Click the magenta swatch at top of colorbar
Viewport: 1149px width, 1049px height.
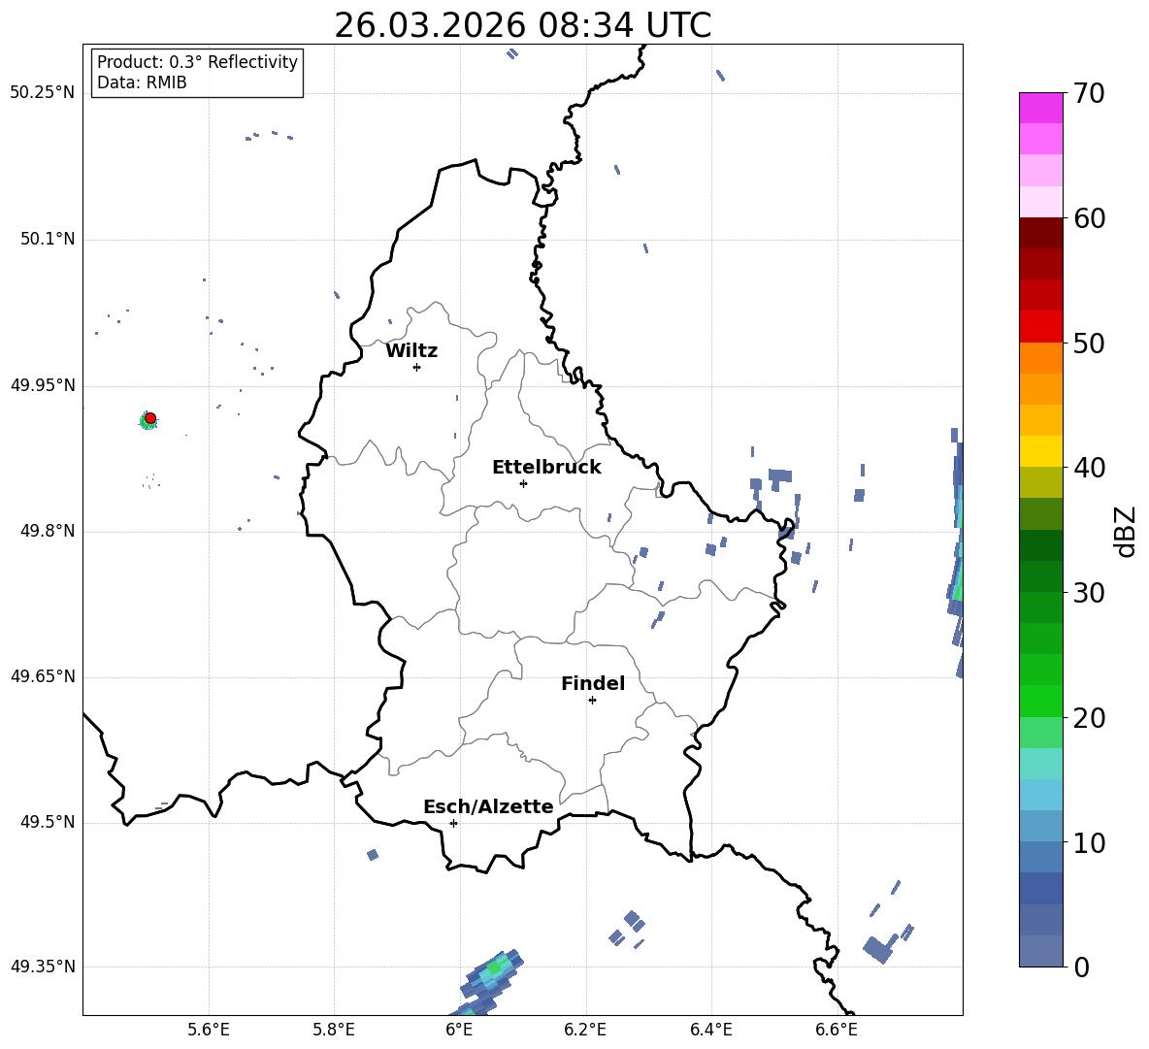tap(1040, 108)
